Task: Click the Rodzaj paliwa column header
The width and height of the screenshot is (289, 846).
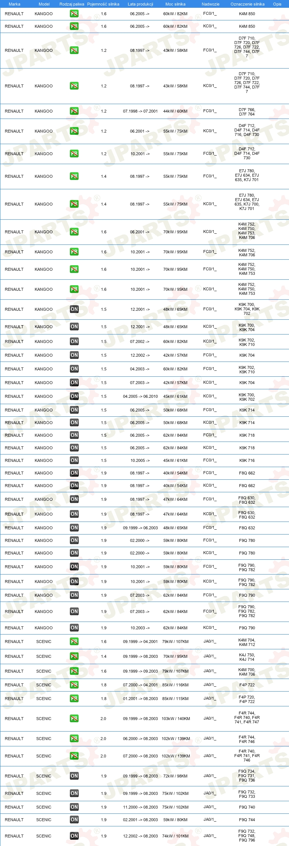Action: [x=72, y=4]
